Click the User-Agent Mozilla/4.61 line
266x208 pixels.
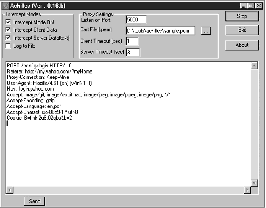49,83
